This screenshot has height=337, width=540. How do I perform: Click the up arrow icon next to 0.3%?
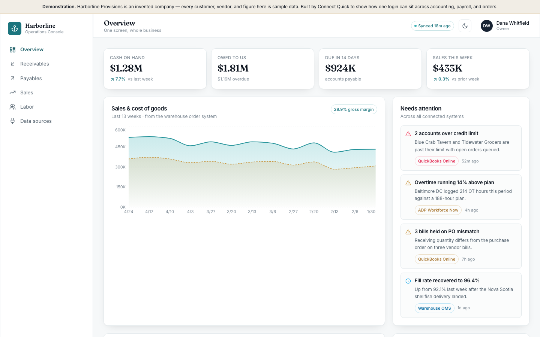click(435, 79)
